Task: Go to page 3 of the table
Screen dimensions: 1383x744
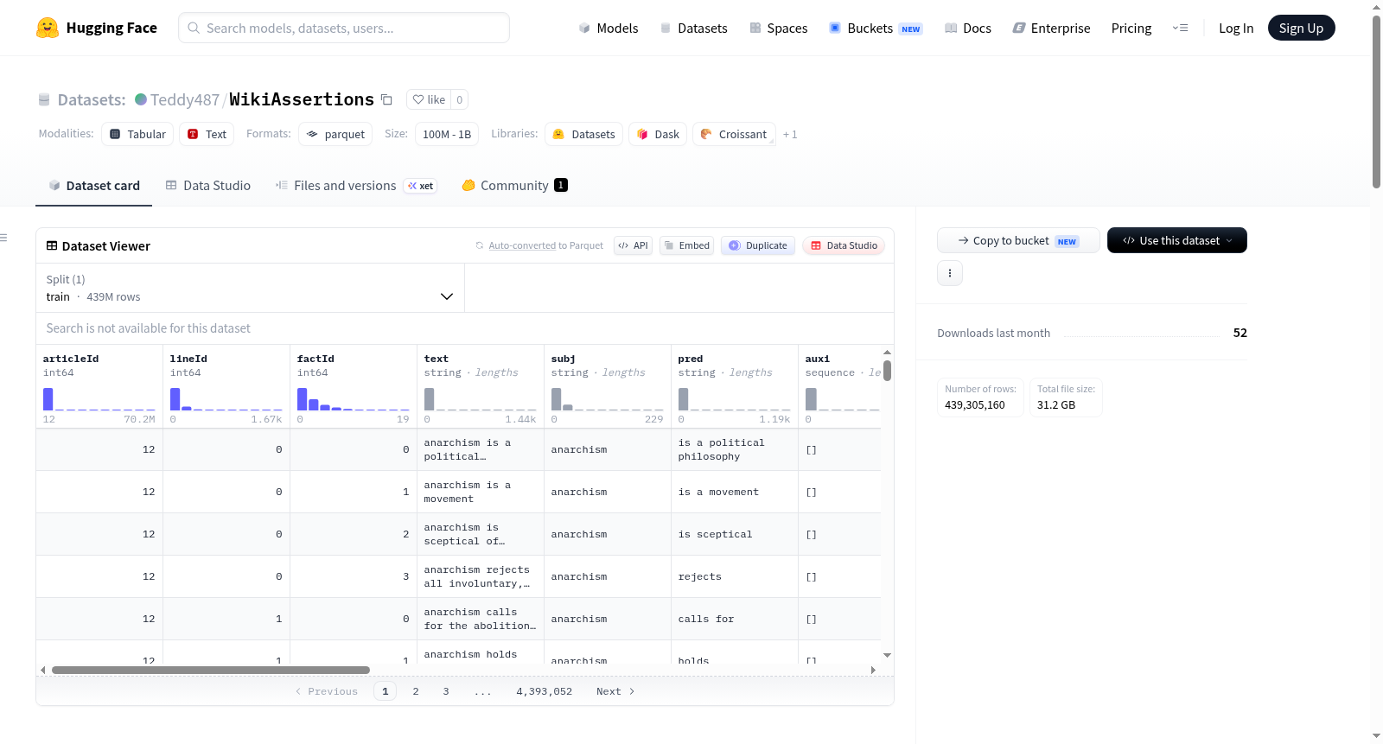Action: pos(446,691)
